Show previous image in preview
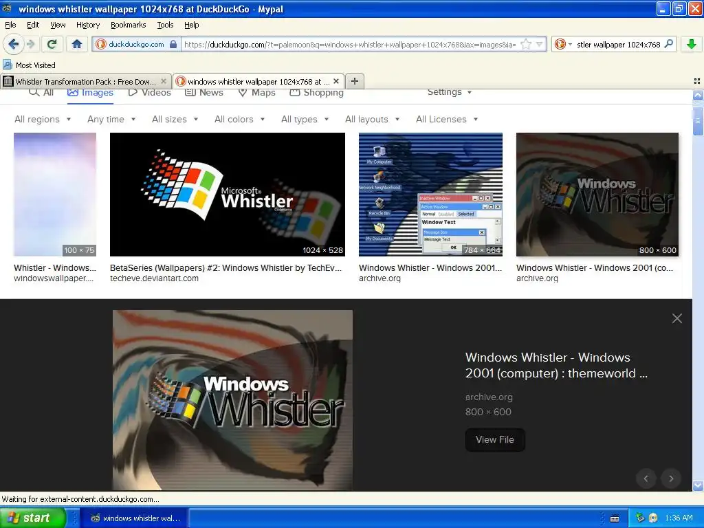This screenshot has width=704, height=528. click(x=646, y=478)
